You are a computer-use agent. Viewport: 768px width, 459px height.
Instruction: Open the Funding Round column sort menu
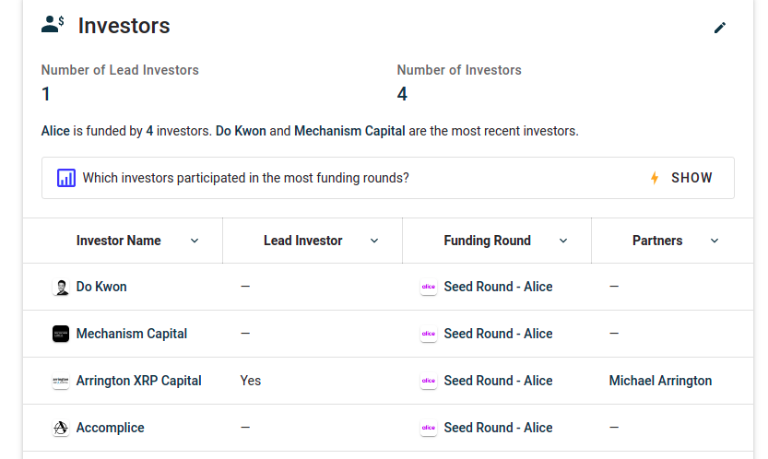pos(563,241)
